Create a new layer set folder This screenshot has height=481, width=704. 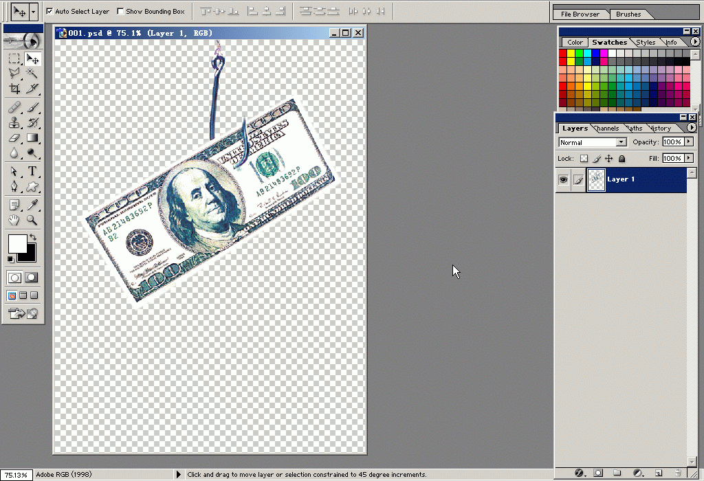click(617, 473)
